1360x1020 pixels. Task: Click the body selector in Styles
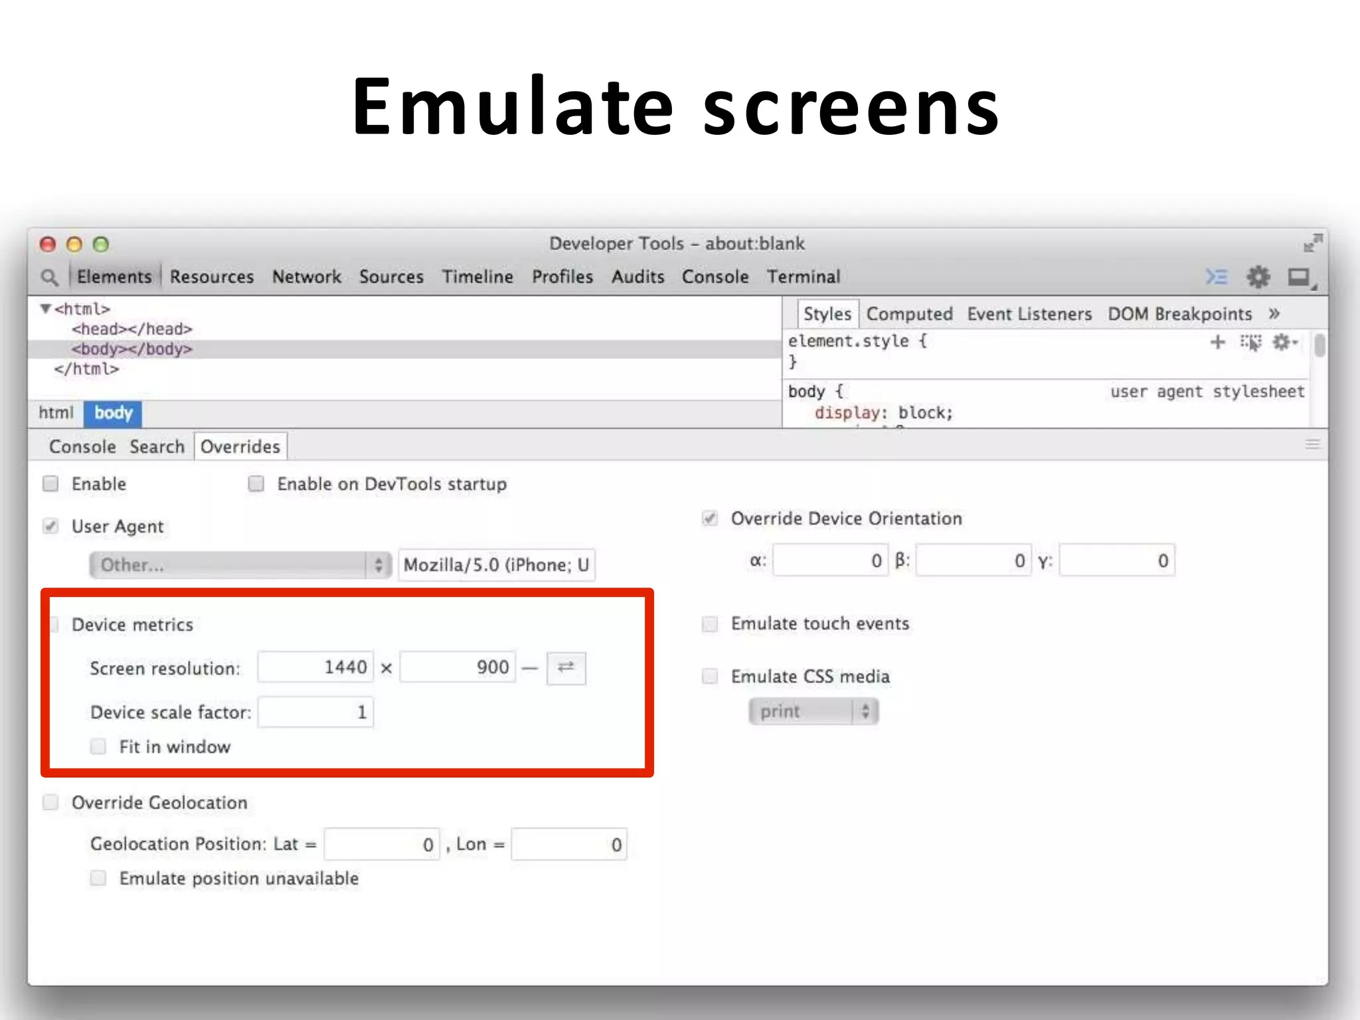(806, 392)
